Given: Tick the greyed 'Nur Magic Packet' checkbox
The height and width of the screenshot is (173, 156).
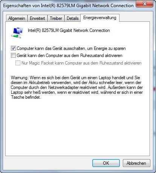Looking at the screenshot, I should point(18,63).
